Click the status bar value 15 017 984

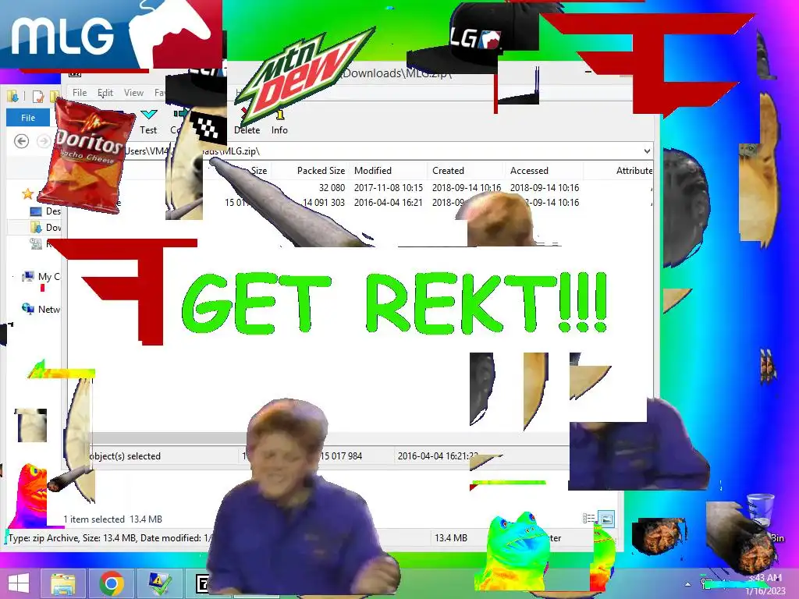(x=341, y=455)
